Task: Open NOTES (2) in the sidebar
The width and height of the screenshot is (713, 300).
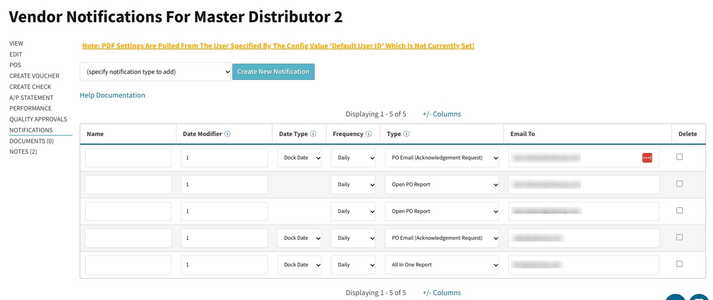Action: pyautogui.click(x=23, y=152)
